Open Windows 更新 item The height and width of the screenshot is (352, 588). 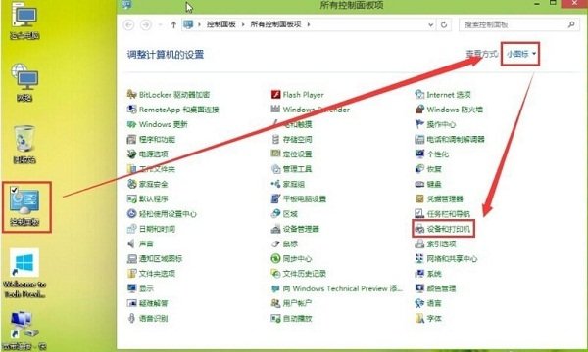click(x=157, y=124)
